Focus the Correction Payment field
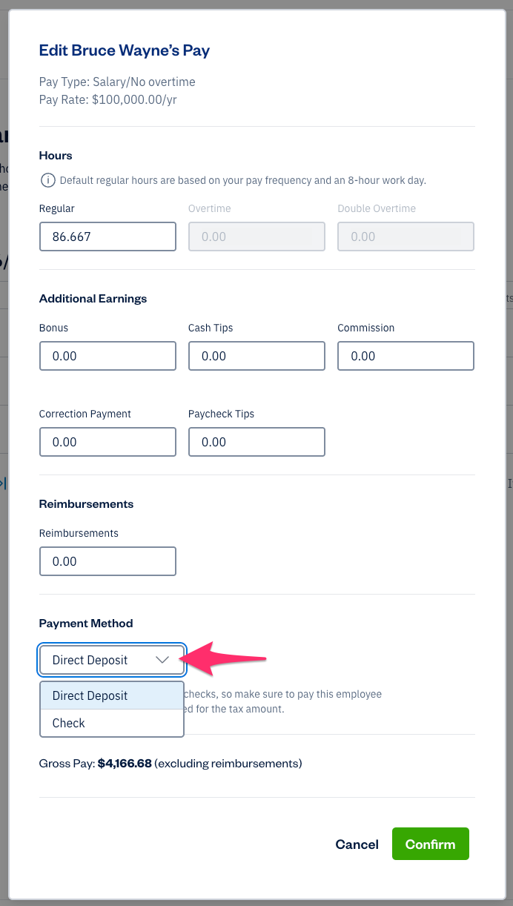Viewport: 513px width, 906px height. point(107,442)
